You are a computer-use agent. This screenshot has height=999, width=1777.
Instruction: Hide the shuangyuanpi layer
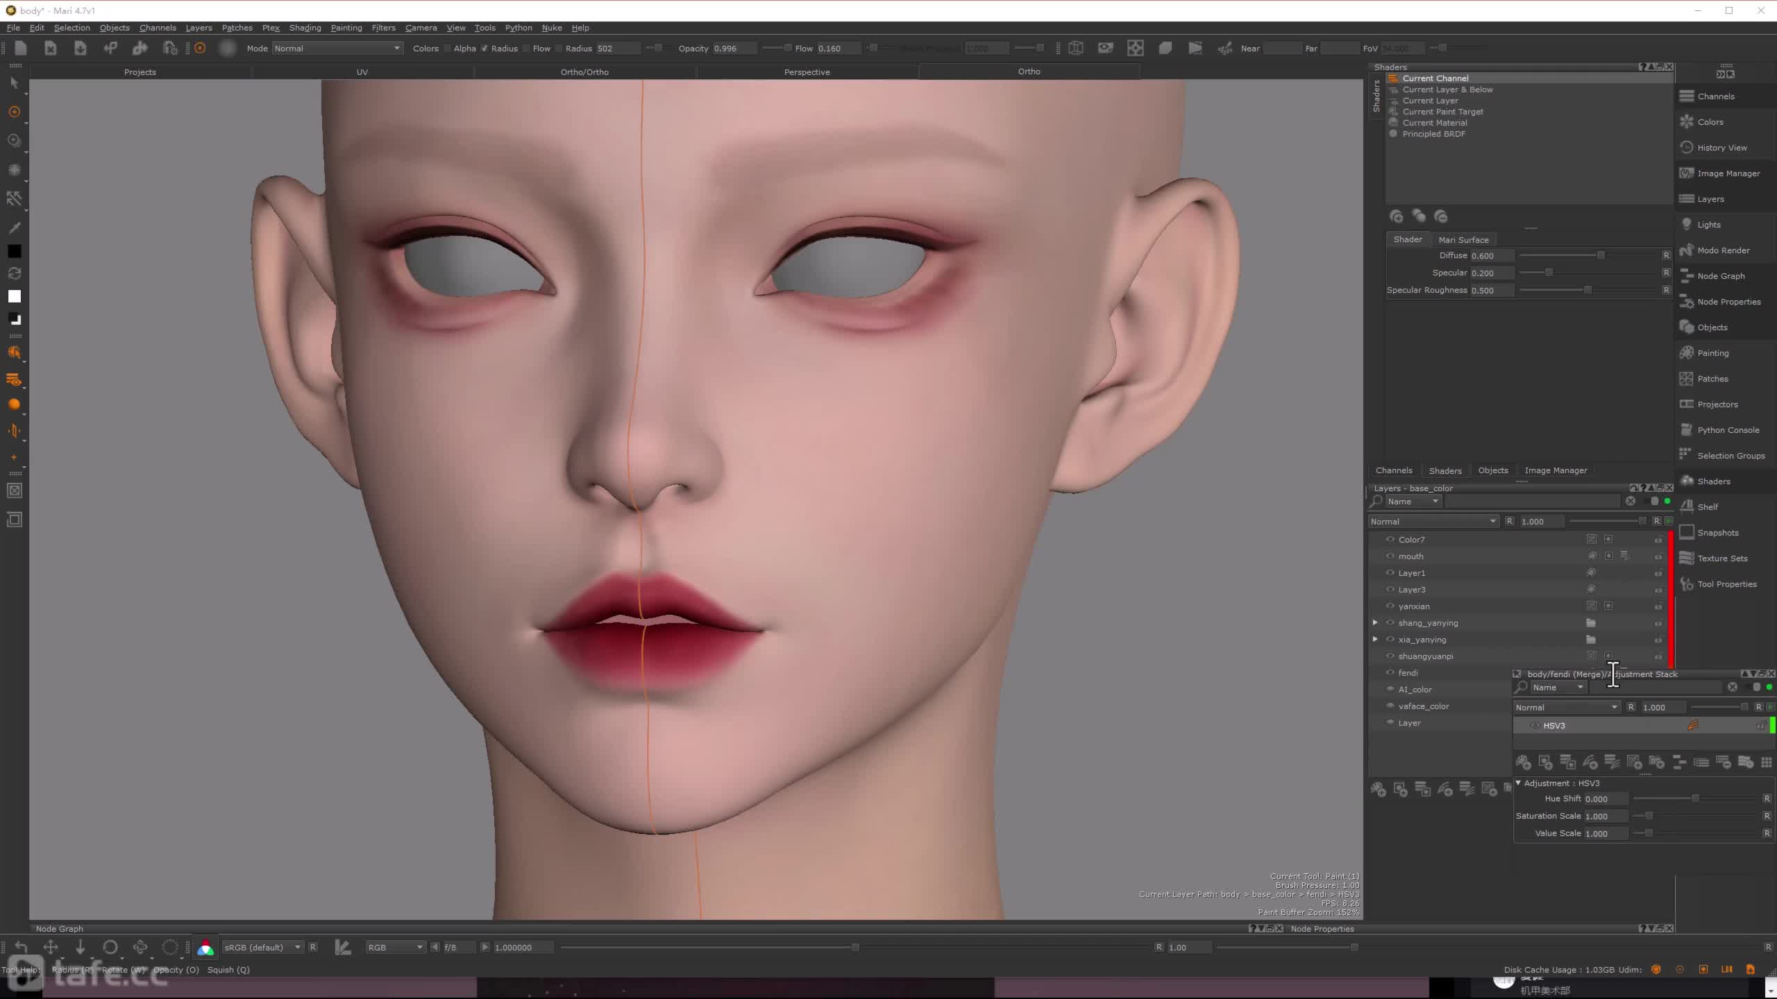pyautogui.click(x=1390, y=656)
